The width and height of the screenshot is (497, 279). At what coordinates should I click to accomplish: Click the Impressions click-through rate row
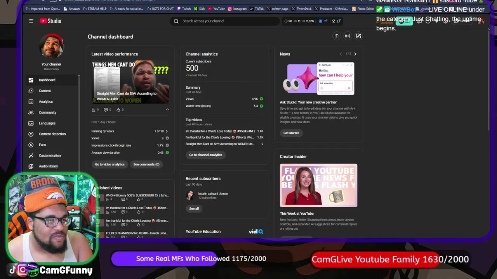[130, 145]
